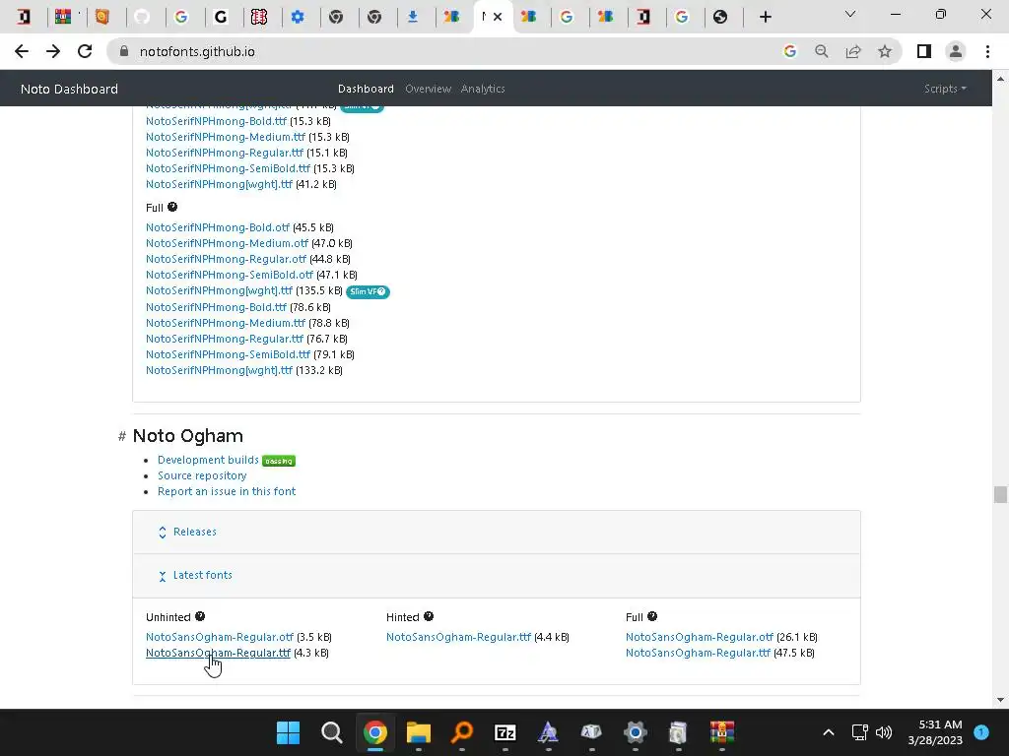Switch to the gear icon tab

point(298,17)
